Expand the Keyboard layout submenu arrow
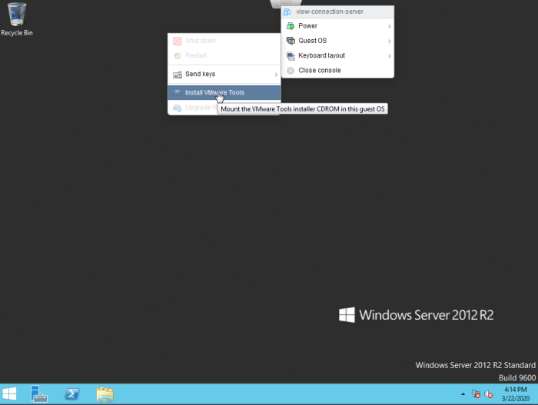The width and height of the screenshot is (538, 405). [390, 56]
